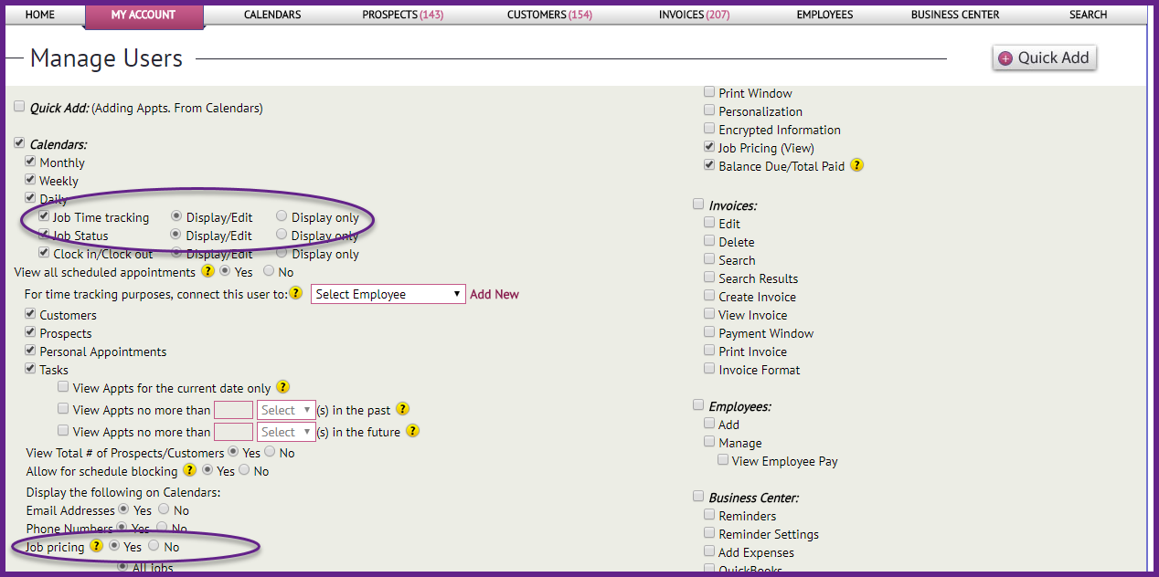Screen dimensions: 1159x577
Task: Select No for View all scheduled appointments
Action: (269, 271)
